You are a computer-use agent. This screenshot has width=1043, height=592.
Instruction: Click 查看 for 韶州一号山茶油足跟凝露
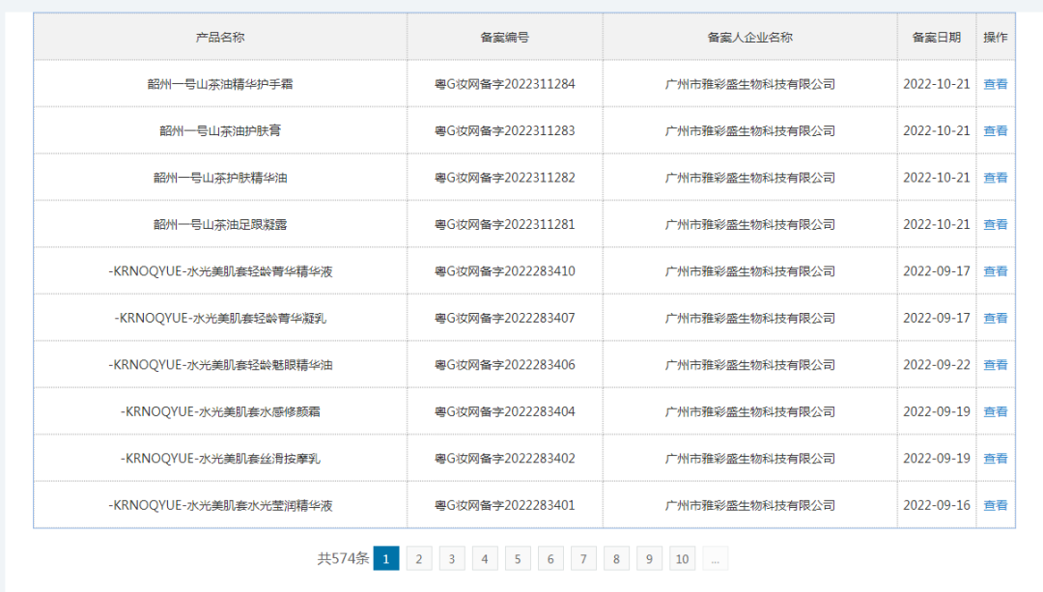click(x=995, y=225)
